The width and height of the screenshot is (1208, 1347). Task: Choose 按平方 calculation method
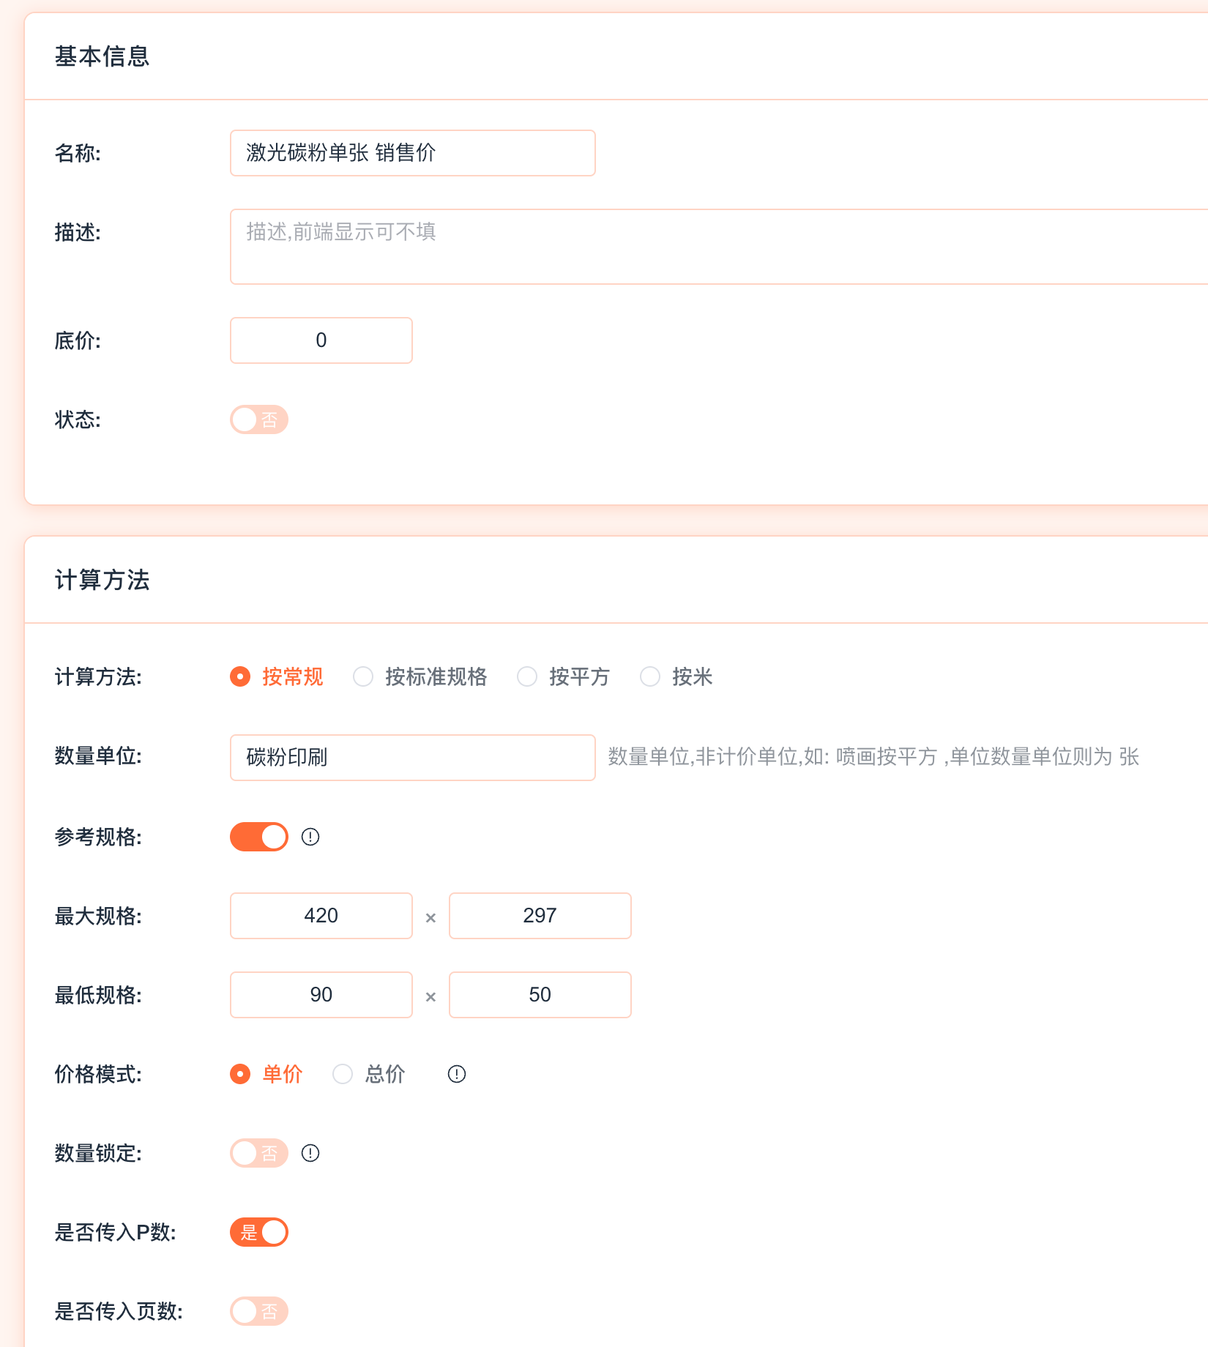click(527, 676)
